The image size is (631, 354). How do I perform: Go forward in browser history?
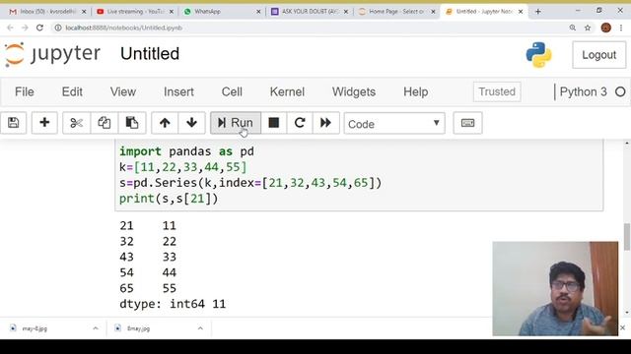(x=25, y=28)
